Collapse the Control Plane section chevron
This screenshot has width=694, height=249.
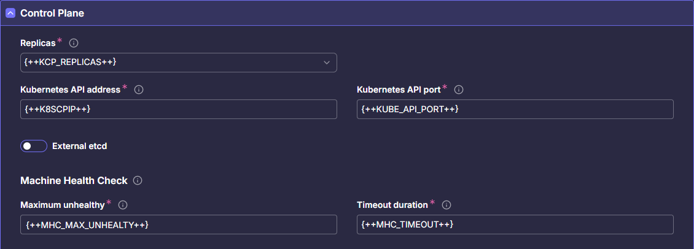click(x=10, y=13)
